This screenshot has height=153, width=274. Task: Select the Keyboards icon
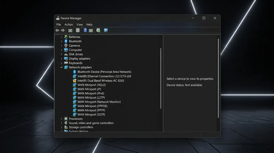click(x=66, y=63)
